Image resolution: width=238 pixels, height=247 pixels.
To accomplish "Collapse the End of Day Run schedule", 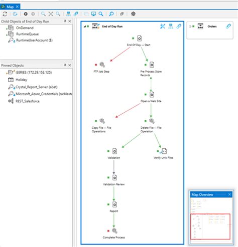I will coord(85,27).
